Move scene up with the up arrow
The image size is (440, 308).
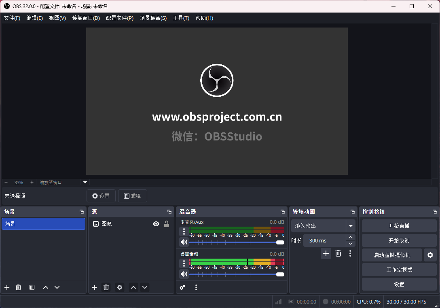click(45, 287)
